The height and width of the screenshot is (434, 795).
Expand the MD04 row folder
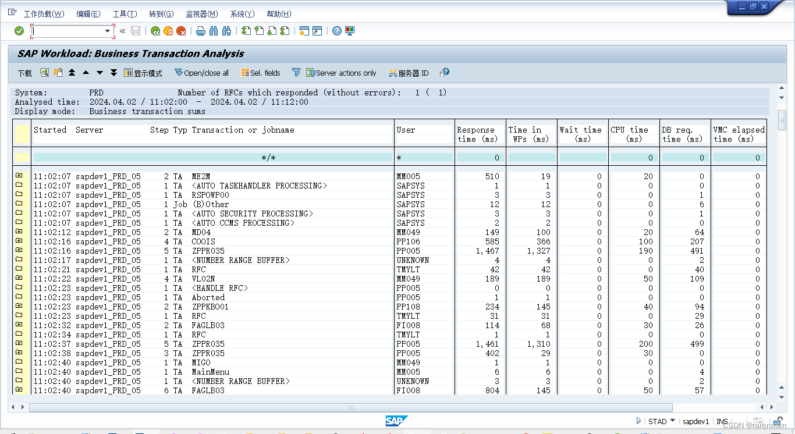pyautogui.click(x=19, y=232)
